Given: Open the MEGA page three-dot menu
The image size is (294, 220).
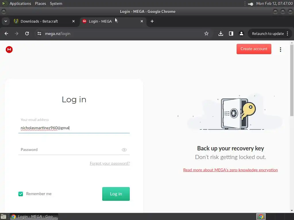Looking at the screenshot, I should coord(280,50).
